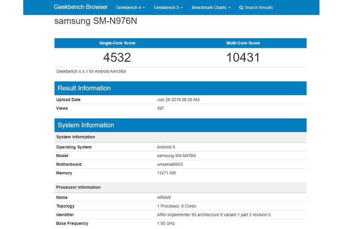This screenshot has height=229, width=343.
Task: Click the Motherboard row label
Action: 69,164
